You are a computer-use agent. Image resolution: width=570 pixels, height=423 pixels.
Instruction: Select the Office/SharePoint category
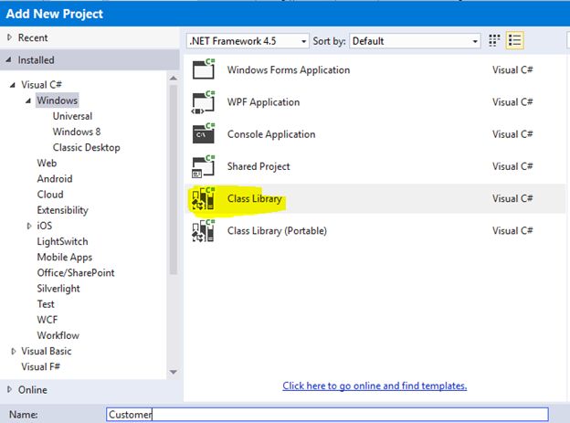76,273
